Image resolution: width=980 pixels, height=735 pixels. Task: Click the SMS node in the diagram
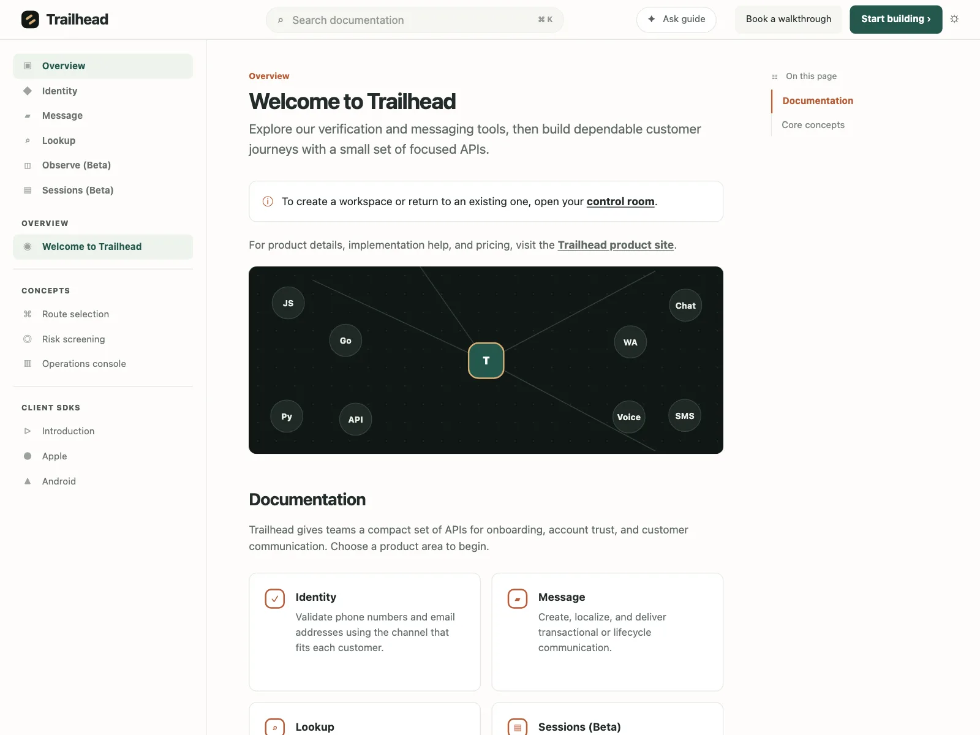[685, 415]
